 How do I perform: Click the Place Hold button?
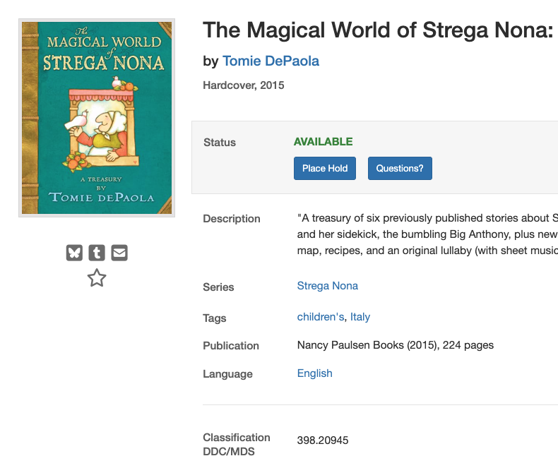[x=325, y=168]
